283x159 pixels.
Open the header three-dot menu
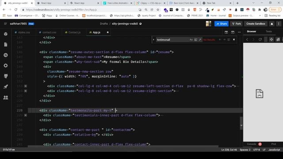279,24
